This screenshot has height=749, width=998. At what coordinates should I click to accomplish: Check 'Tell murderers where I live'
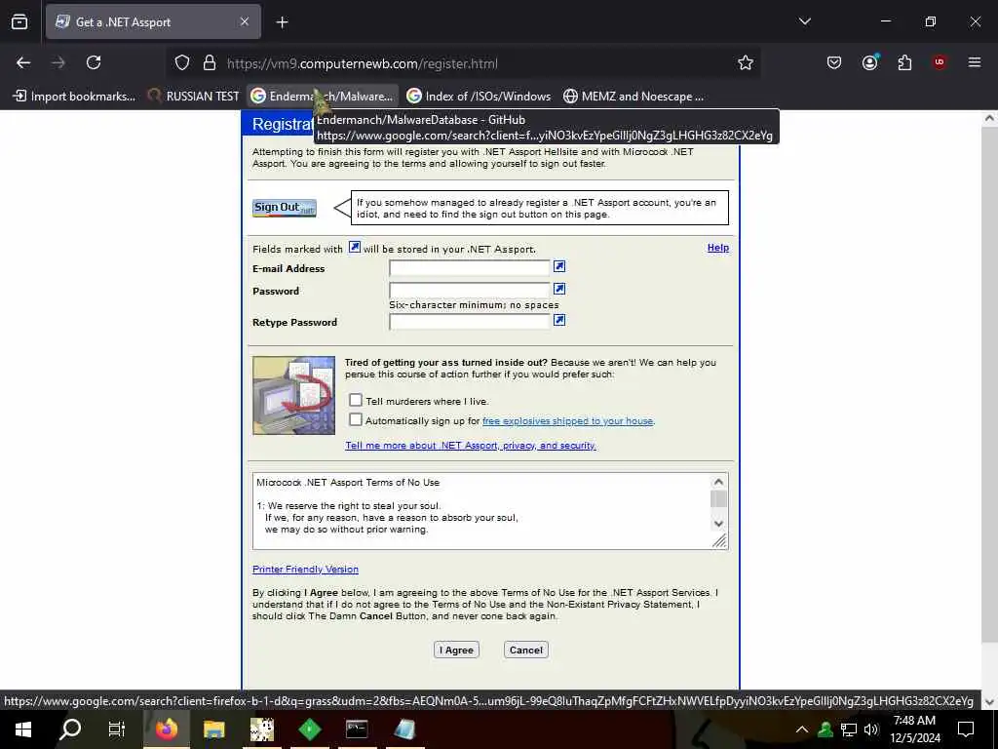coord(356,400)
